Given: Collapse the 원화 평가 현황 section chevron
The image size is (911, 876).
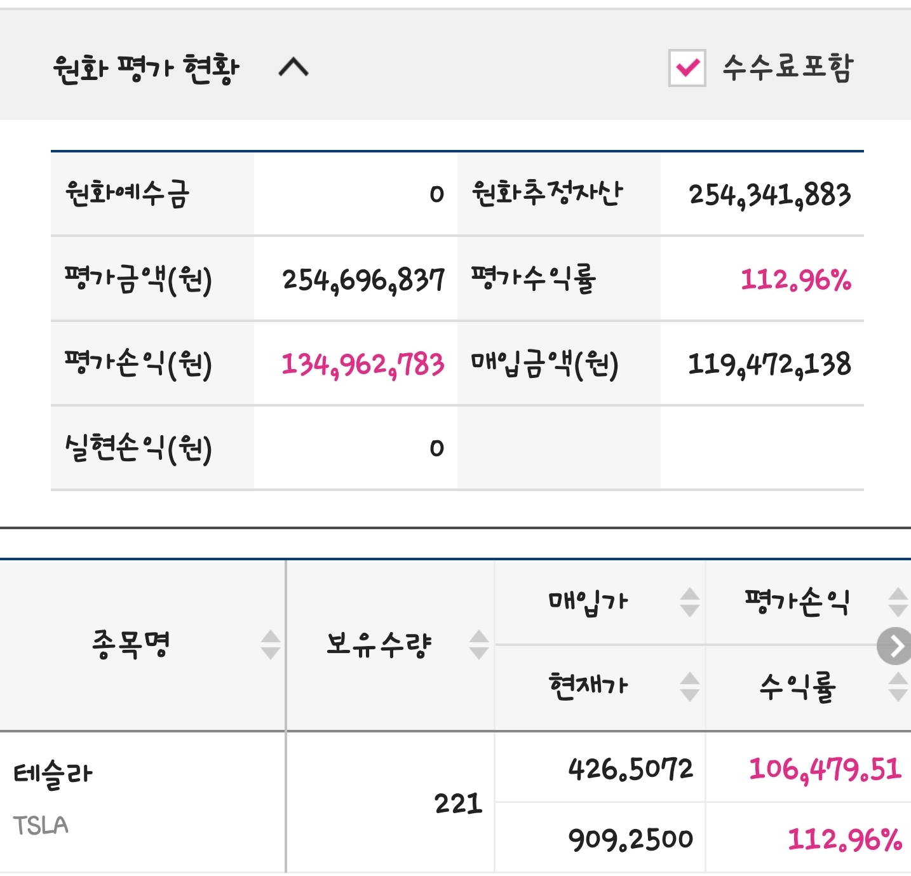Looking at the screenshot, I should point(294,67).
